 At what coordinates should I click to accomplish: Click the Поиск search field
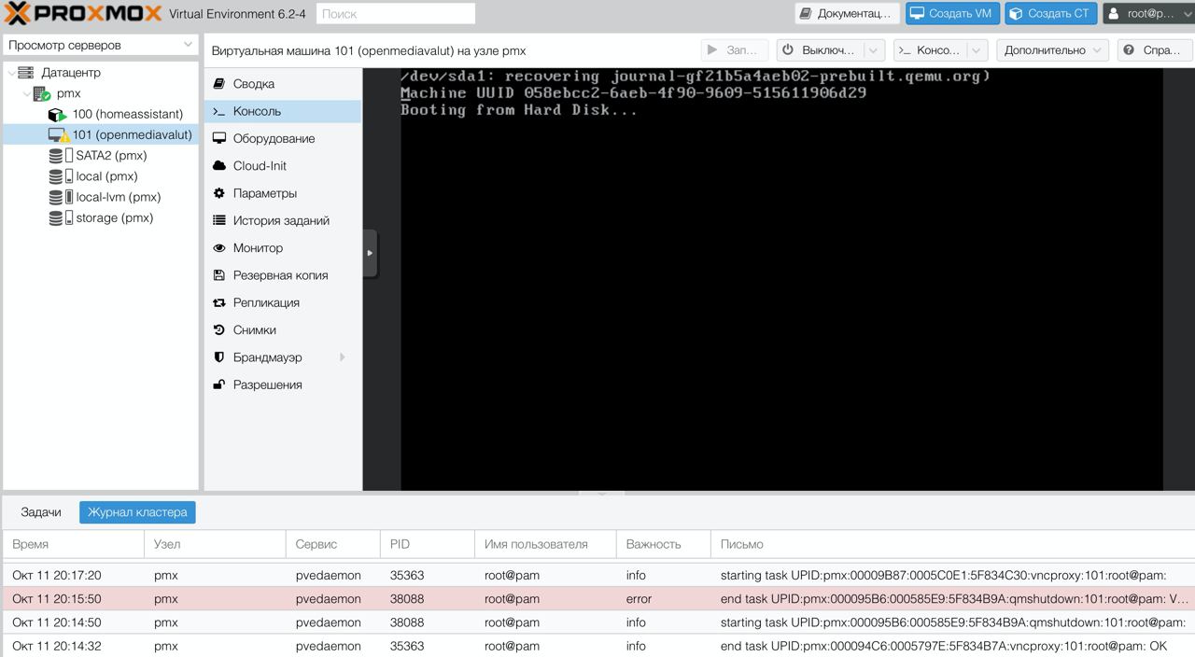tap(396, 14)
